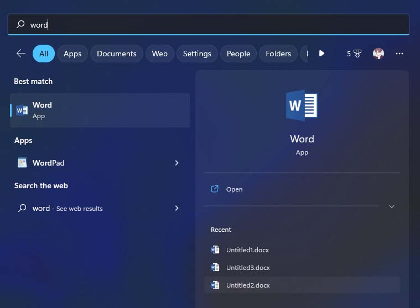Click the user profile avatar
The width and height of the screenshot is (420, 308).
(x=378, y=54)
